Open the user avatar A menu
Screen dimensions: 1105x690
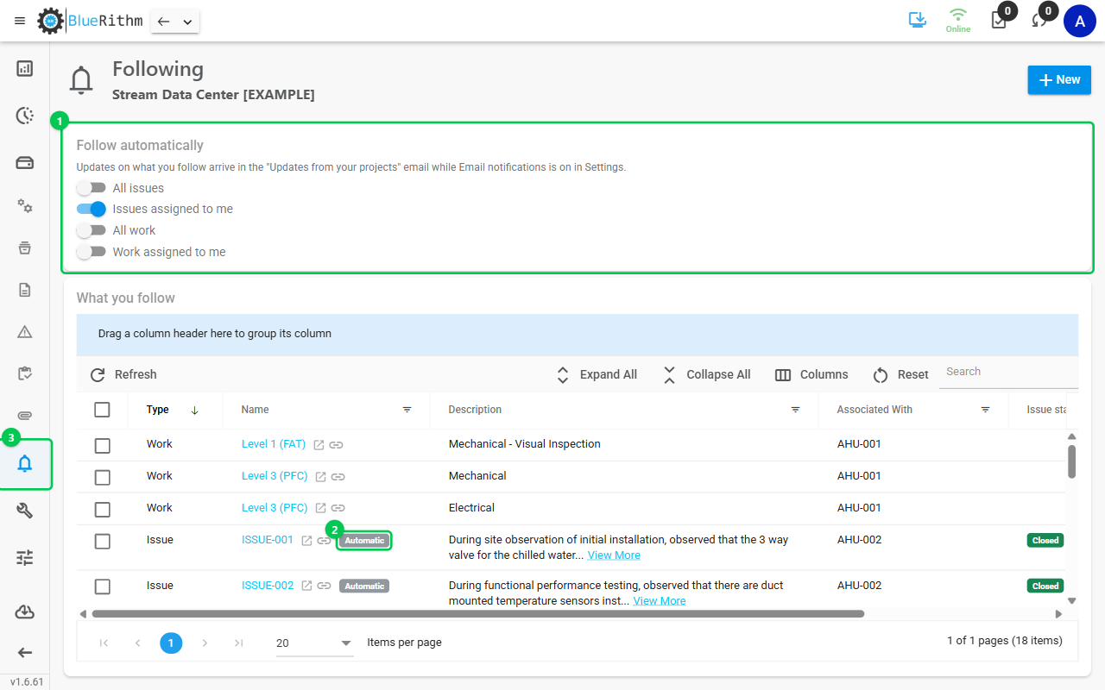pyautogui.click(x=1080, y=21)
